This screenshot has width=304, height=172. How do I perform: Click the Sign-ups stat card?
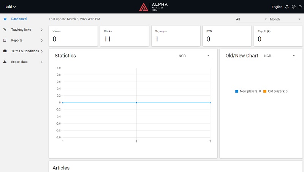click(176, 36)
